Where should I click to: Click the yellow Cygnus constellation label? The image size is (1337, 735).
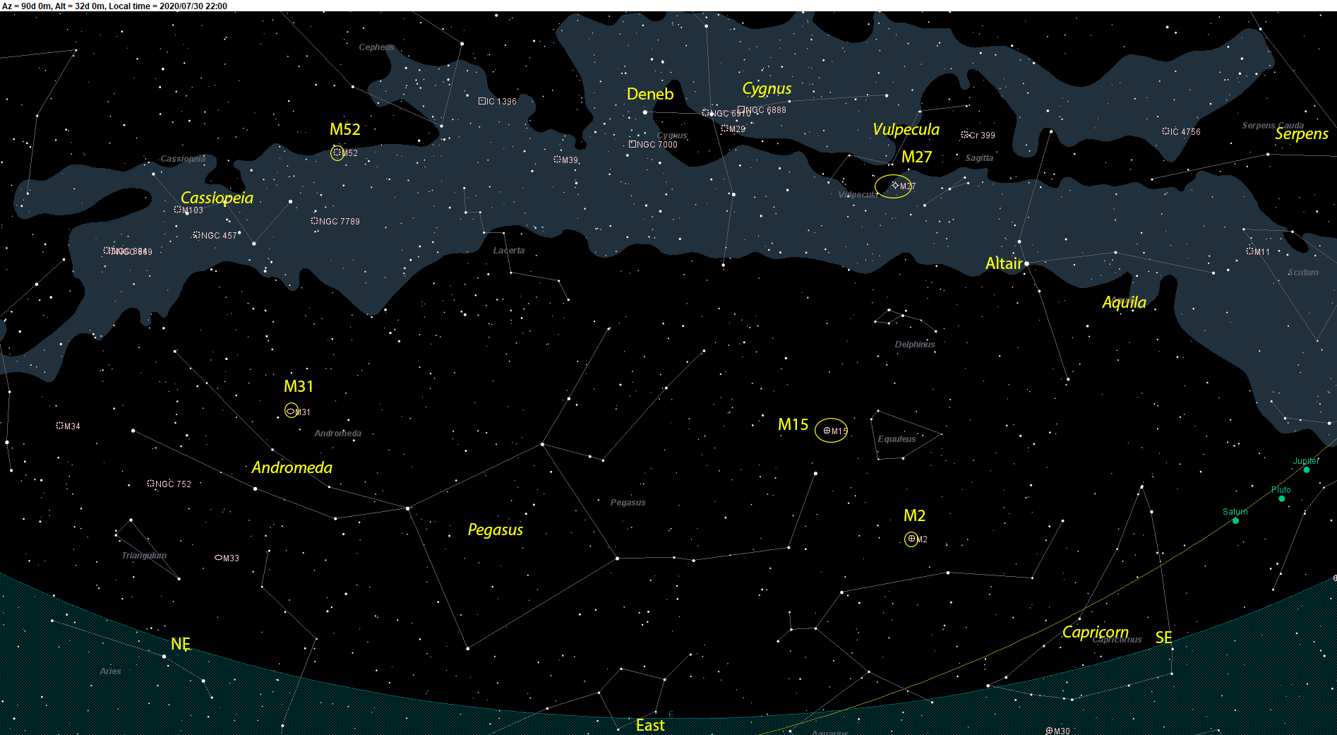click(767, 89)
